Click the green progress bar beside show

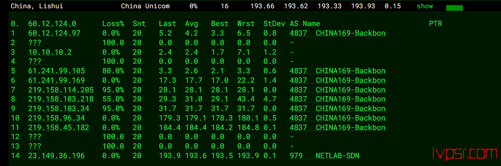(454, 8)
